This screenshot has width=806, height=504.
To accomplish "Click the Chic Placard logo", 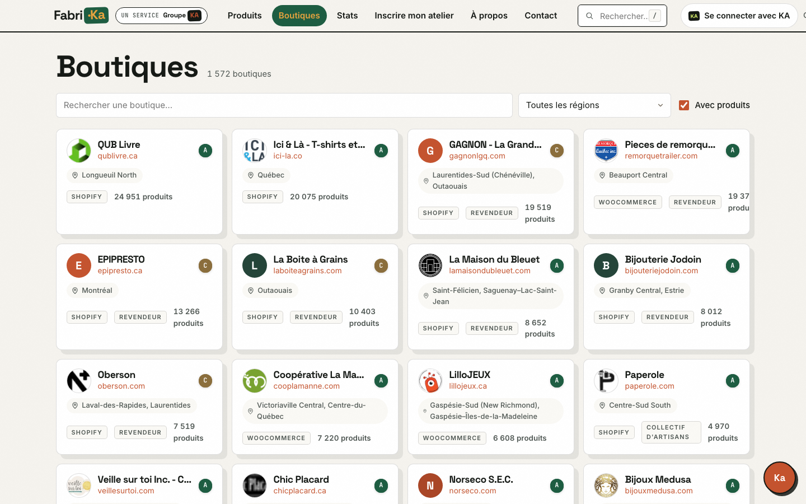I will pos(255,486).
